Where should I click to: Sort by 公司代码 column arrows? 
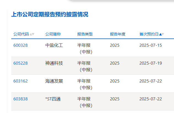pos(32,34)
